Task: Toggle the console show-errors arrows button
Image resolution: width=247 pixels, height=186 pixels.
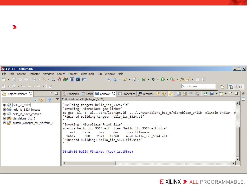Action: point(171,94)
